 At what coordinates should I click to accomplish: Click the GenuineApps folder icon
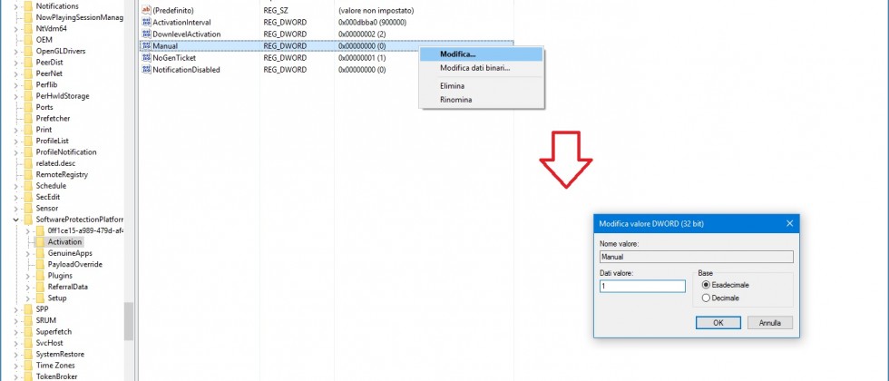[x=40, y=253]
